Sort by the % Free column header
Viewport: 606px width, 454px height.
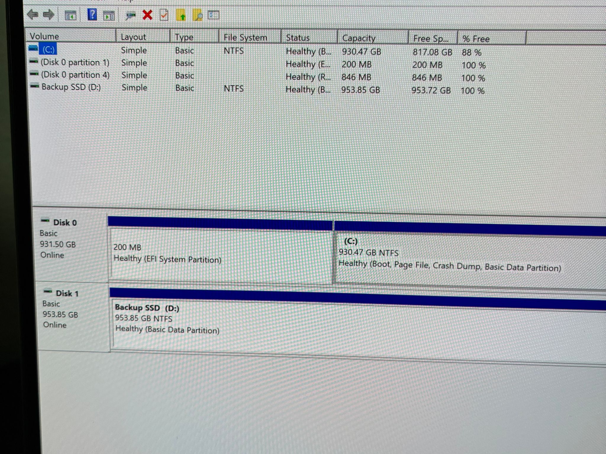[x=492, y=39]
